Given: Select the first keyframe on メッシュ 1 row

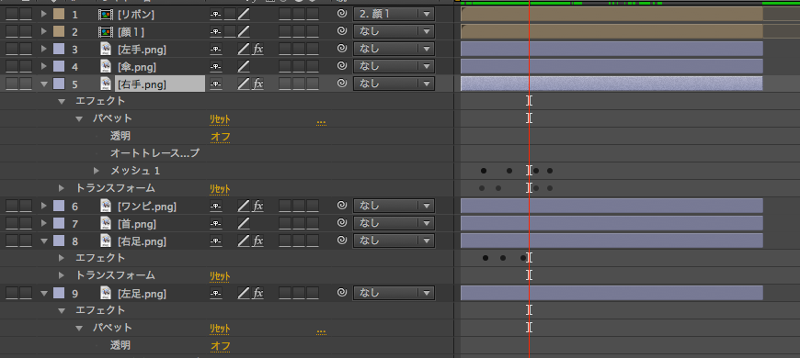Looking at the screenshot, I should [x=484, y=171].
